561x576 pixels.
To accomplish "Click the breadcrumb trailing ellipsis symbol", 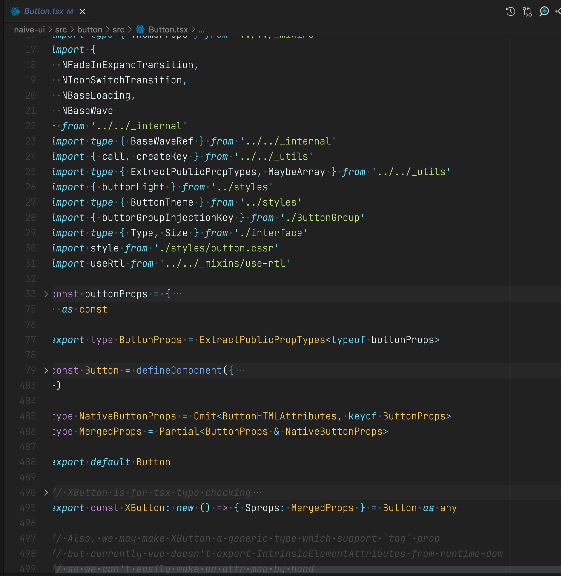I will click(201, 30).
